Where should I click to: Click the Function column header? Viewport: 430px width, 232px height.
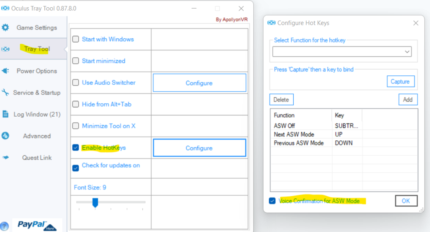point(301,115)
